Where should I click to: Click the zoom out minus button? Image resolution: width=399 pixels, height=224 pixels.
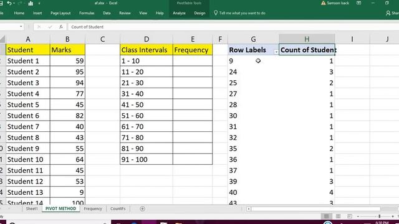(358, 217)
